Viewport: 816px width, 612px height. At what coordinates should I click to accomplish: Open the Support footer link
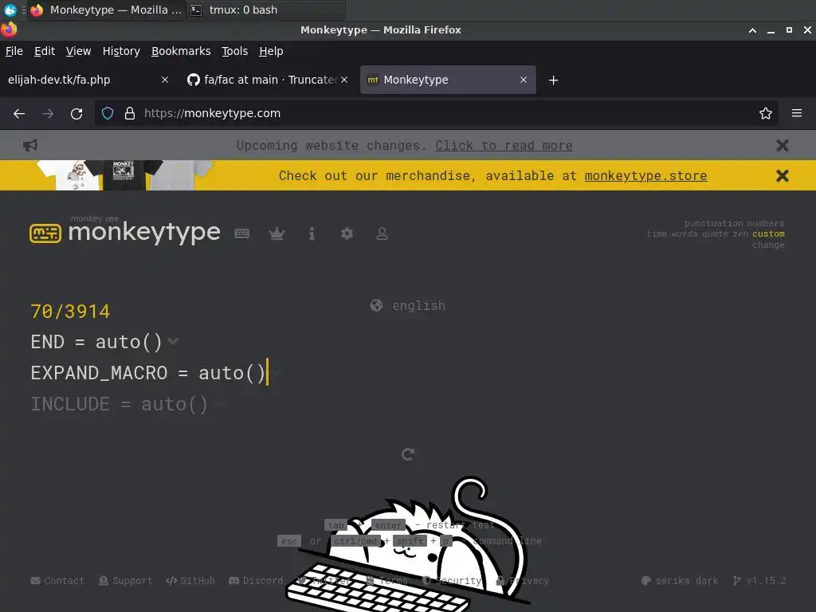[125, 580]
